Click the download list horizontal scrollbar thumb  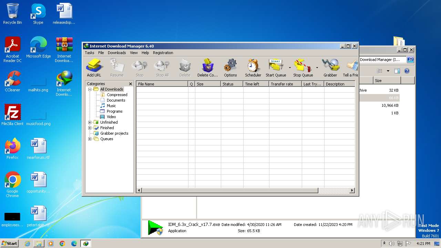230,190
